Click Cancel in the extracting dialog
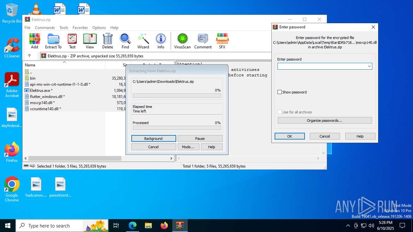 (154, 147)
